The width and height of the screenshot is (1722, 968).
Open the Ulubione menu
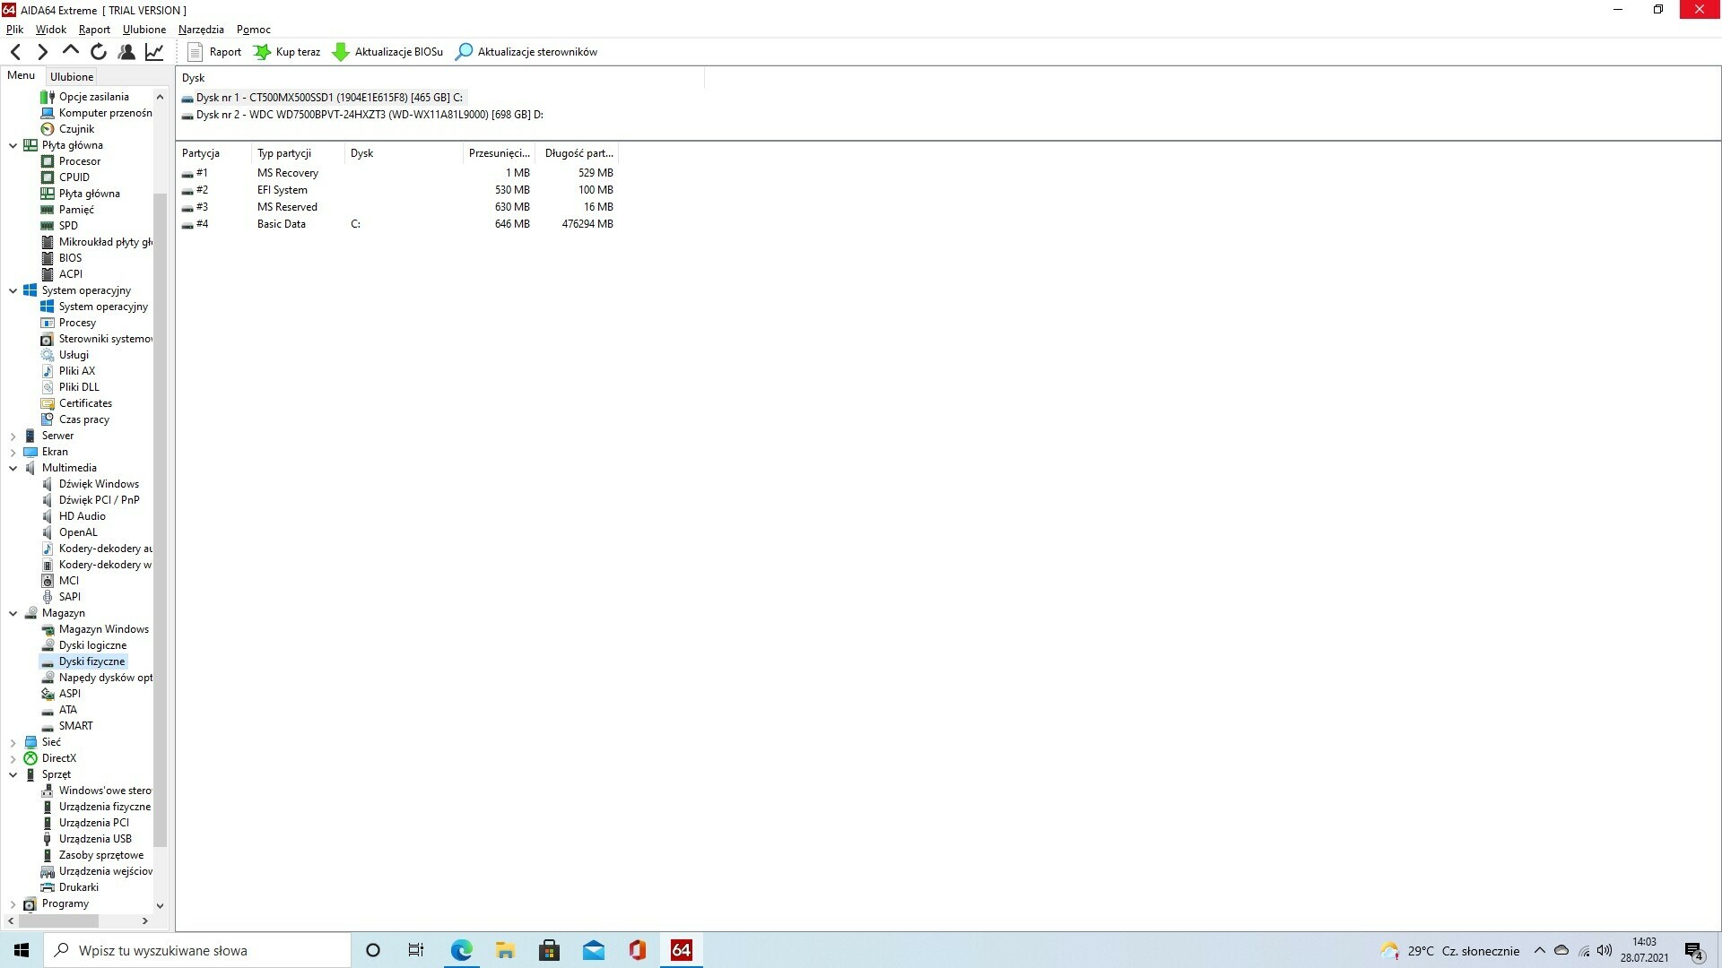click(x=144, y=30)
